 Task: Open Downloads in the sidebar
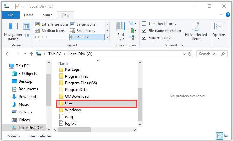coord(28,97)
